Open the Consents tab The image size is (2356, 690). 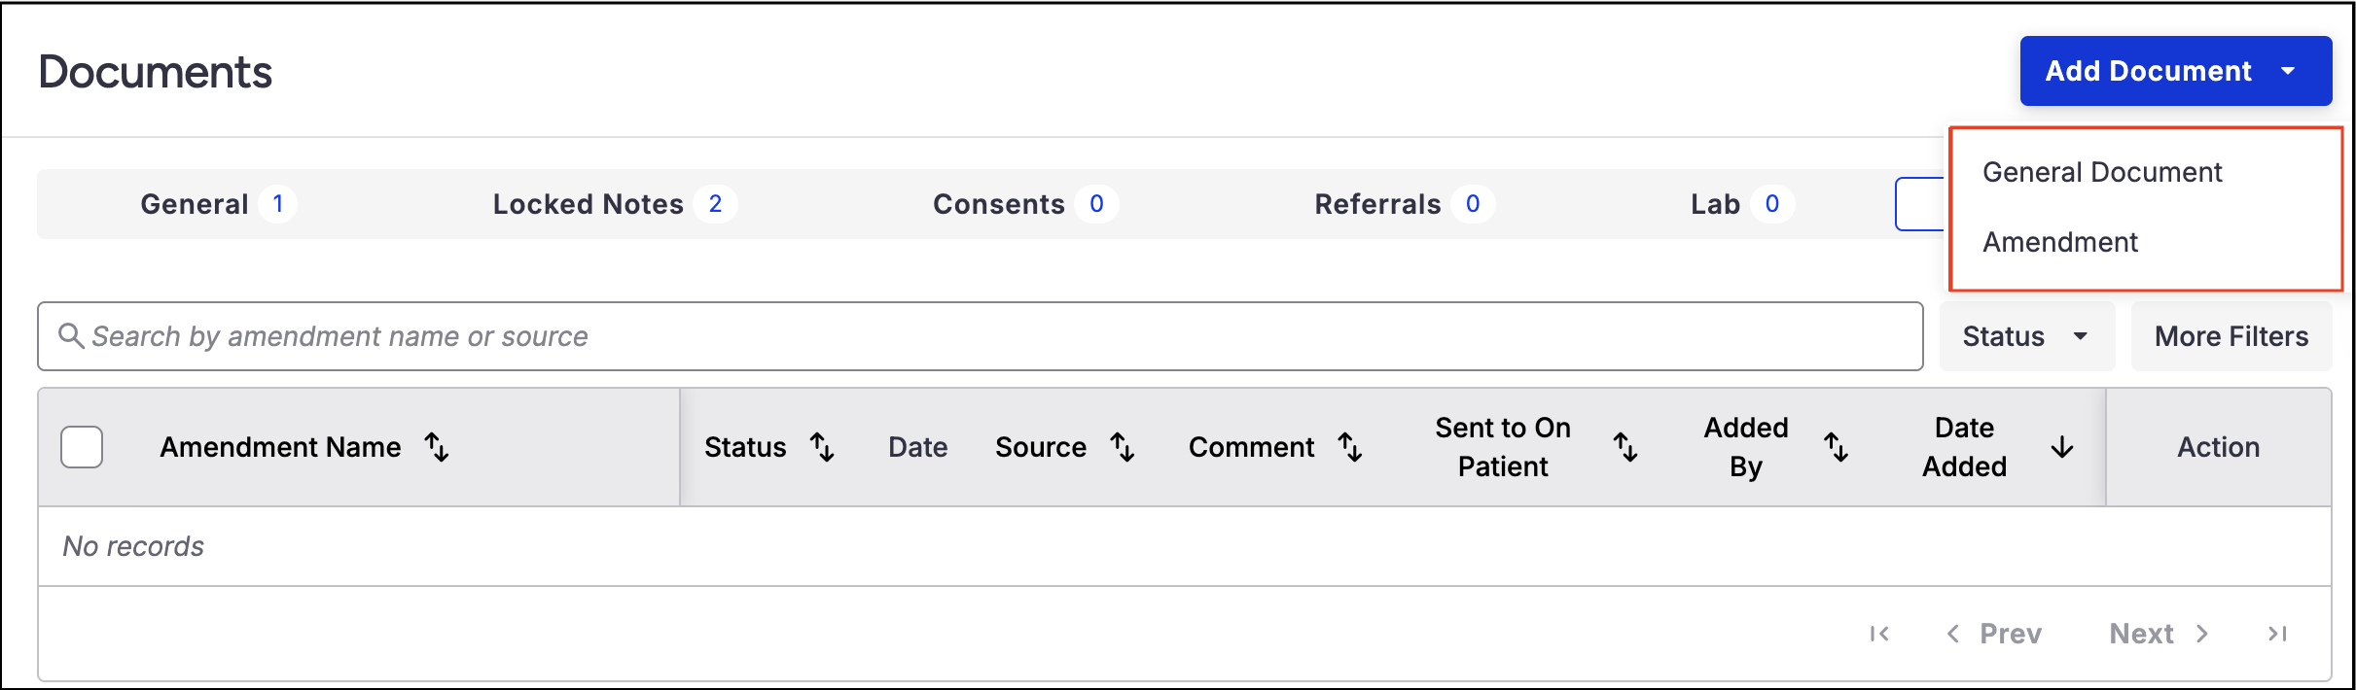point(1024,204)
